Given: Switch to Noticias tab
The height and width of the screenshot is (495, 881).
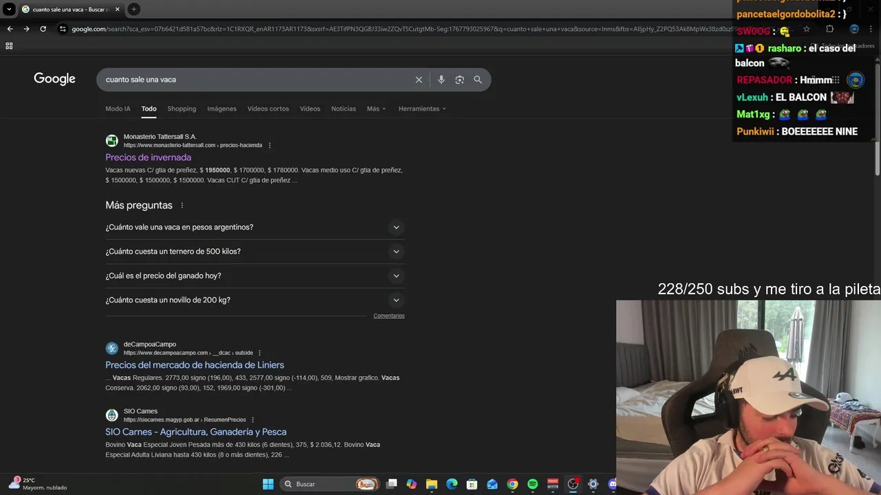Looking at the screenshot, I should pos(343,109).
